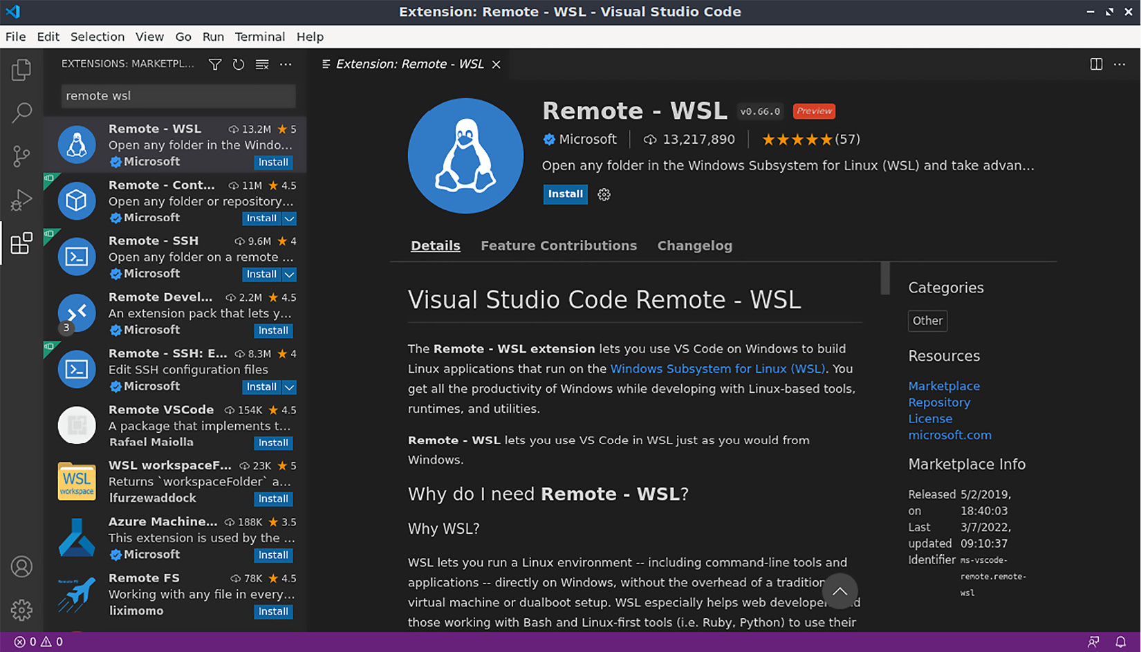Open the Run and Debug view
Viewport: 1141px width, 652px height.
[x=21, y=200]
